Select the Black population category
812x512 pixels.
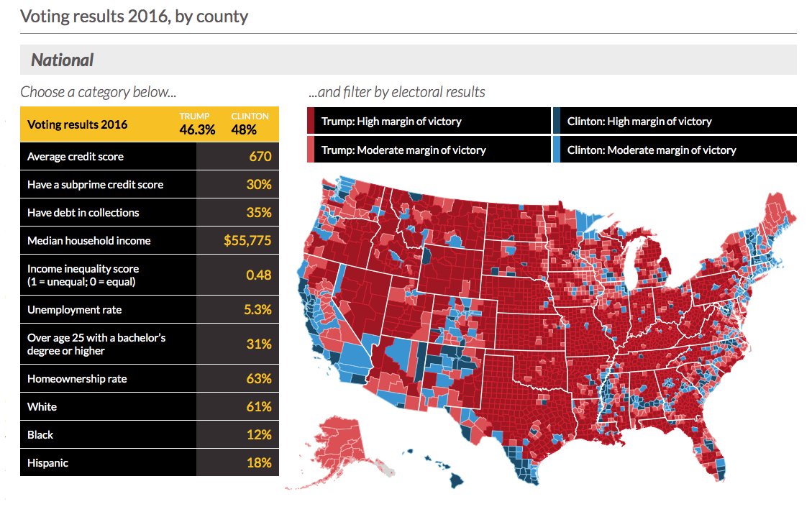(108, 434)
